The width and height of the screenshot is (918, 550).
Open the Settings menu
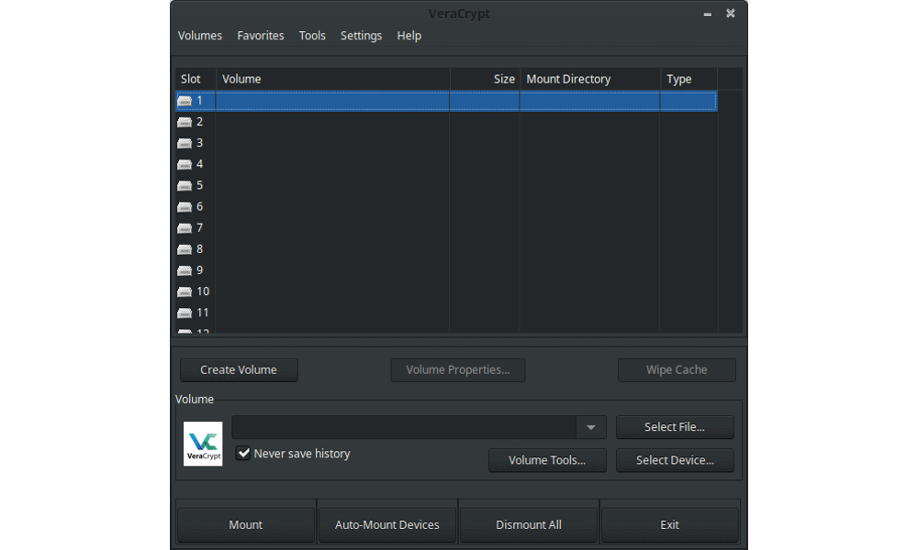point(361,36)
